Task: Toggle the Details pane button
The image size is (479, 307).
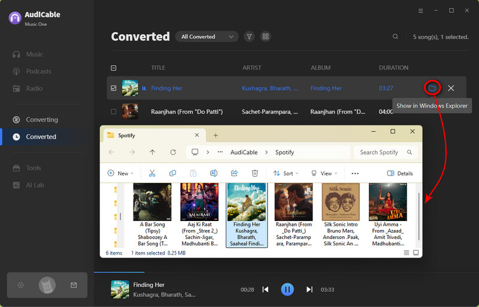Action: [400, 173]
